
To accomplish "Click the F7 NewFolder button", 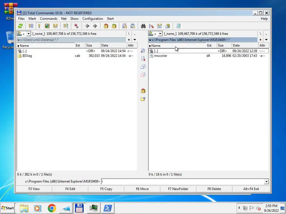I will pos(178,189).
